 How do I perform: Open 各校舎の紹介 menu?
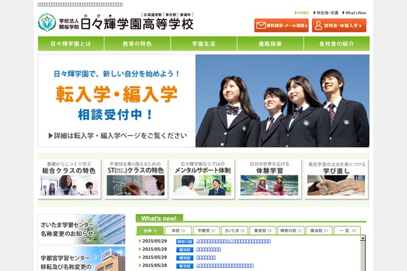336,43
